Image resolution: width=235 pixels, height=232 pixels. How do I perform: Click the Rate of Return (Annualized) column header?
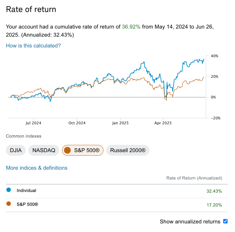(x=194, y=178)
